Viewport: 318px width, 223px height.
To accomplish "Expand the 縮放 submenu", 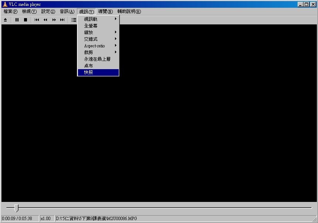I will [98, 33].
